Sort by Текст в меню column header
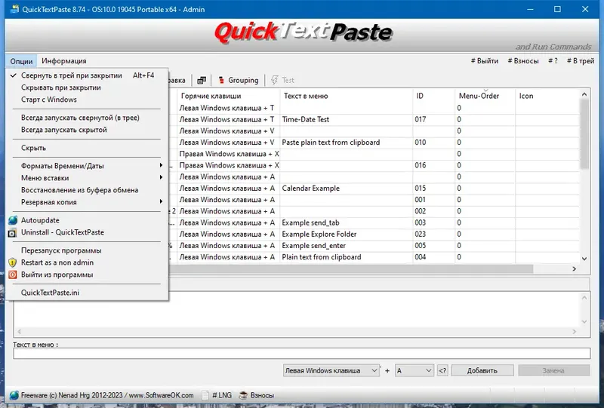 click(x=346, y=96)
